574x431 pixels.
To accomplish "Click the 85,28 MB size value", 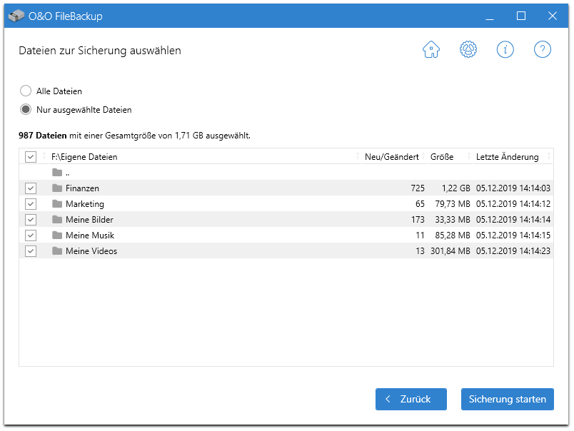I will click(x=453, y=235).
